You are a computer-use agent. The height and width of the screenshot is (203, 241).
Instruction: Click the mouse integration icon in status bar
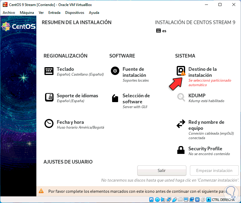(x=203, y=200)
